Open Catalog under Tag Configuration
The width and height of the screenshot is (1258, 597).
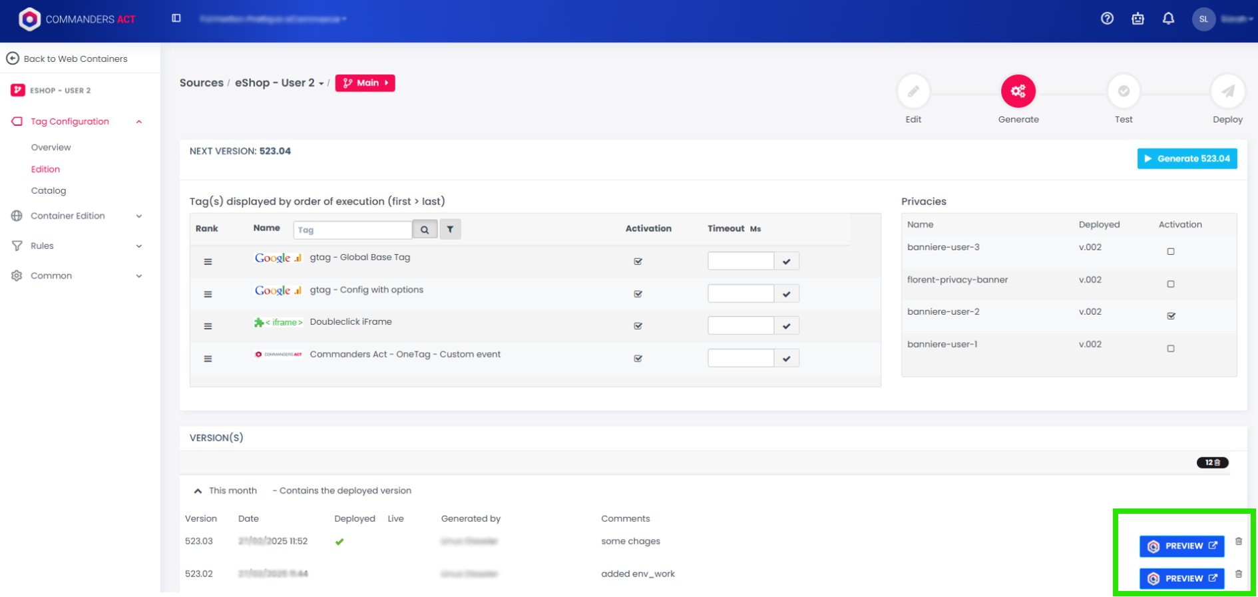49,190
